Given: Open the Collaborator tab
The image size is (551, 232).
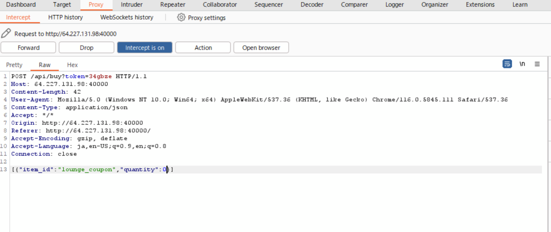Looking at the screenshot, I should (x=220, y=5).
